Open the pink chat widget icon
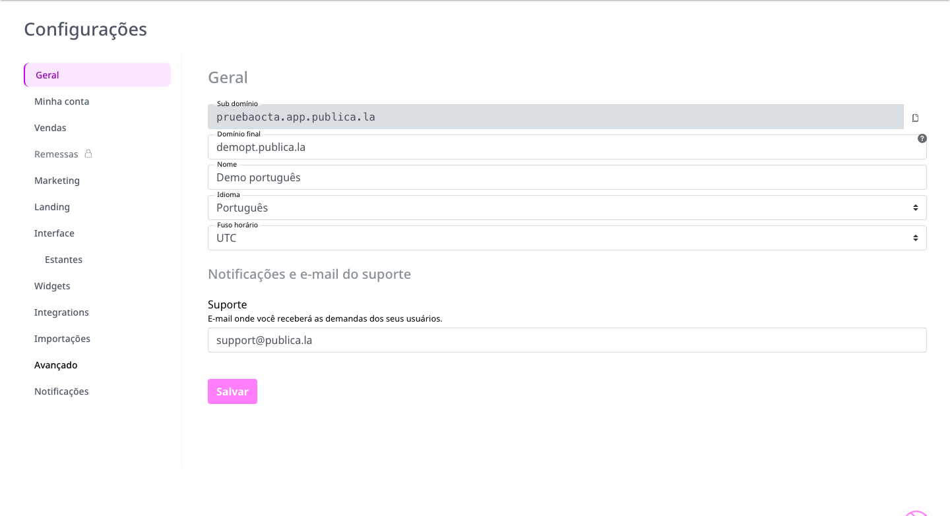 pyautogui.click(x=916, y=513)
